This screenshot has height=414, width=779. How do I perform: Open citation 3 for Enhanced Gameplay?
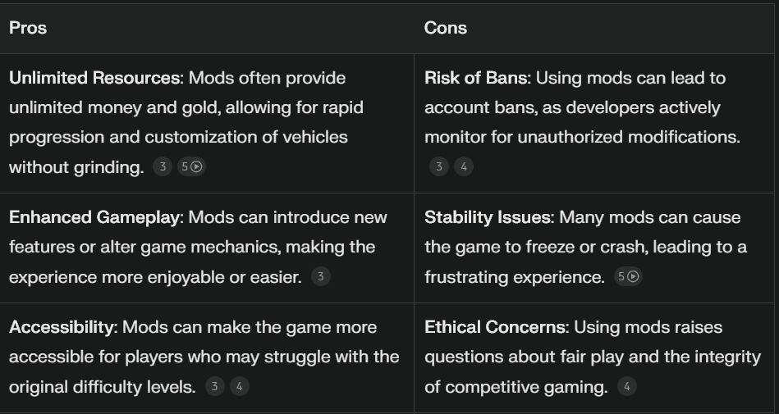point(320,276)
